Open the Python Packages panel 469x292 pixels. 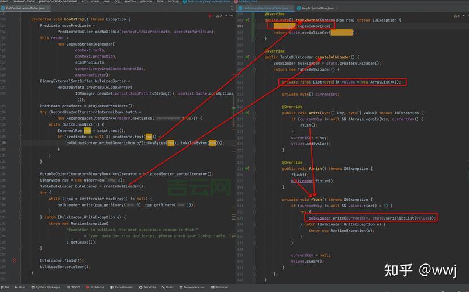(47, 287)
